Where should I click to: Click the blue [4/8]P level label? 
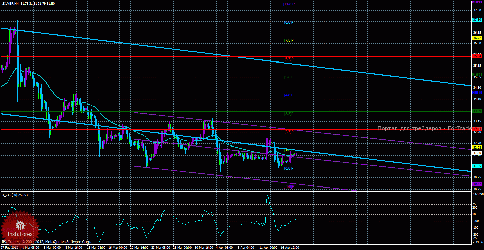coord(289,95)
